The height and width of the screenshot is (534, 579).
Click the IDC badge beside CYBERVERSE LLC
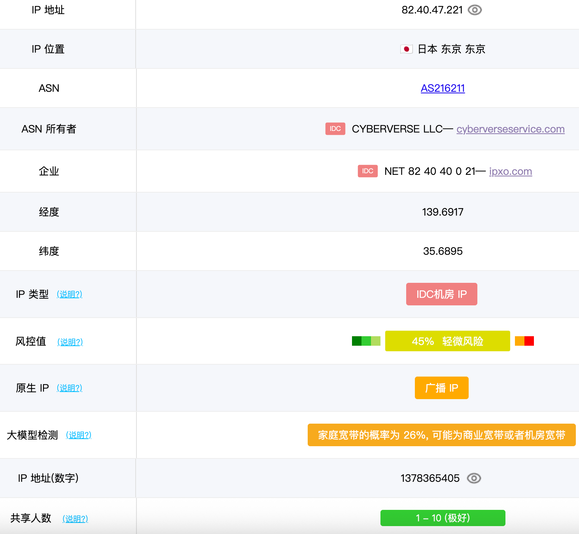[x=335, y=129]
